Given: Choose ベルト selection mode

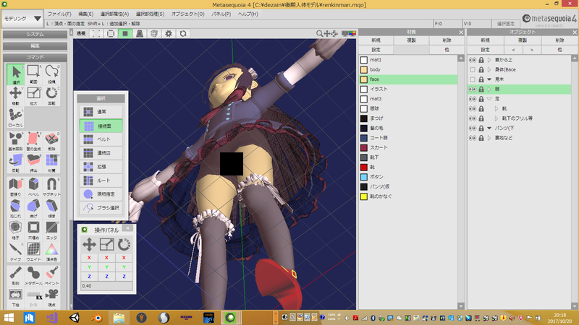Looking at the screenshot, I should point(101,139).
